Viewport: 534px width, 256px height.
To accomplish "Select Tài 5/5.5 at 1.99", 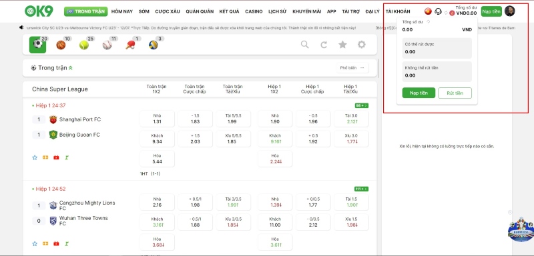I will (233, 119).
